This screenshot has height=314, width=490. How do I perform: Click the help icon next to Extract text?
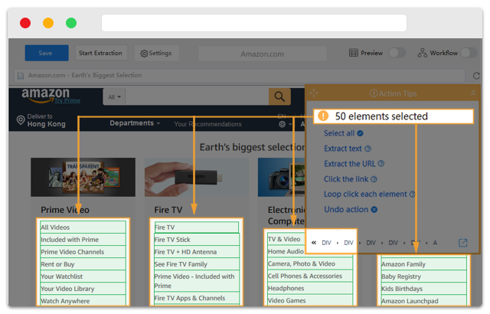pos(367,149)
